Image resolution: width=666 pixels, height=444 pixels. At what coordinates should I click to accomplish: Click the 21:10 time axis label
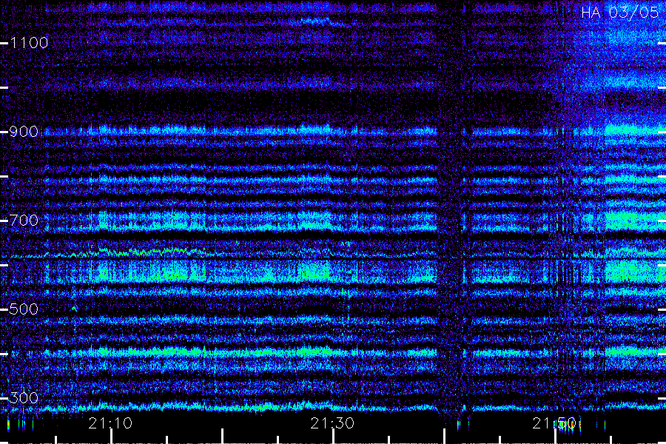pos(110,423)
